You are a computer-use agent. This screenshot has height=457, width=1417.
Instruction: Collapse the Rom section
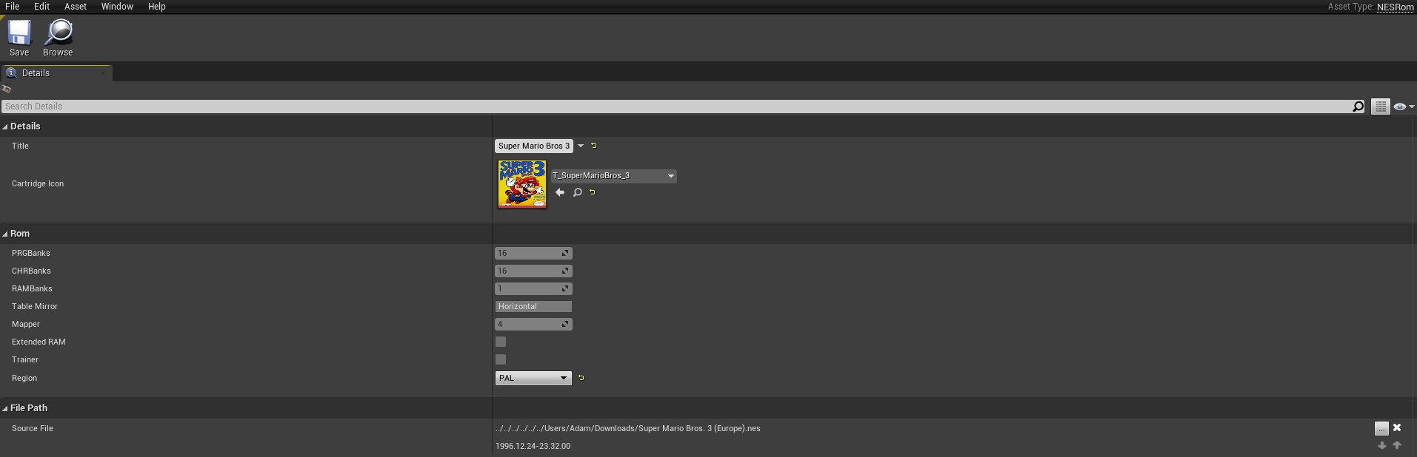click(5, 234)
